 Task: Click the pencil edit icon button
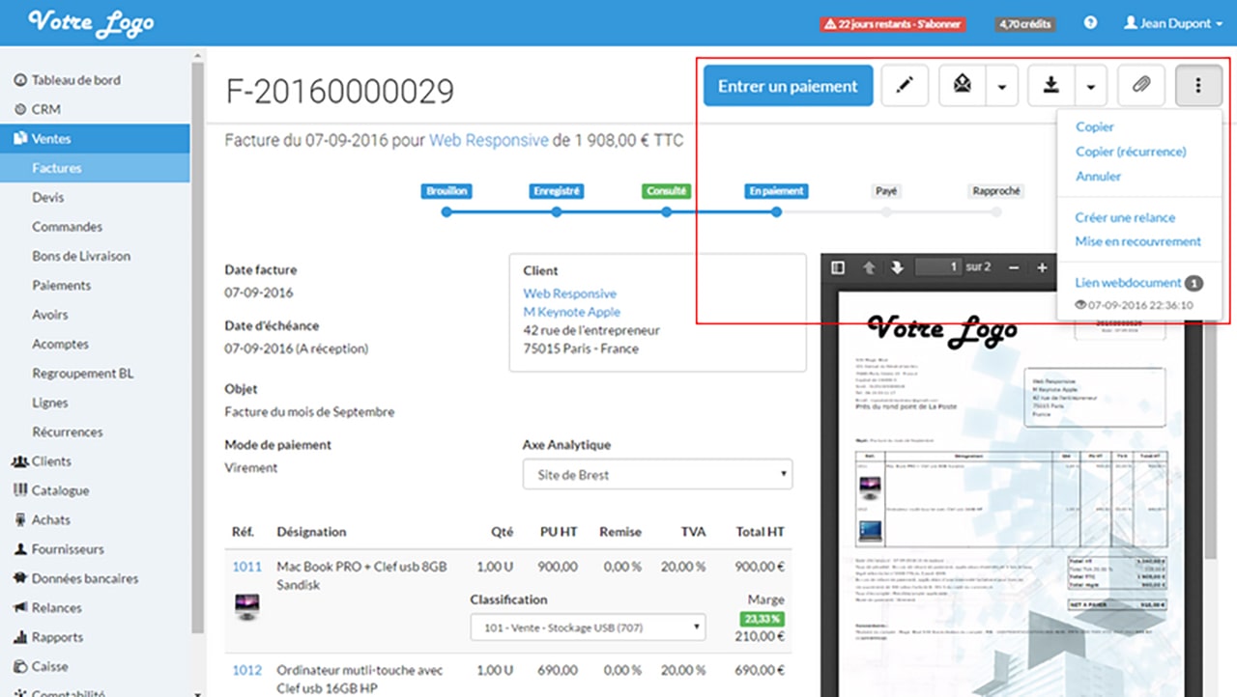coord(905,86)
